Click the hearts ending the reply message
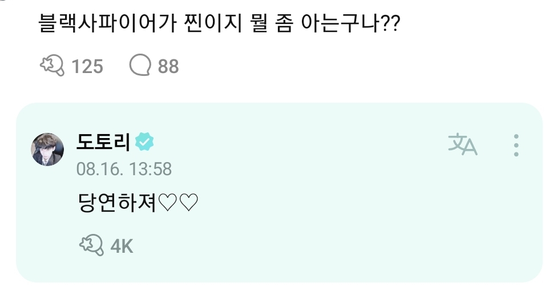Screen dimensions: 557x303 pyautogui.click(x=177, y=203)
